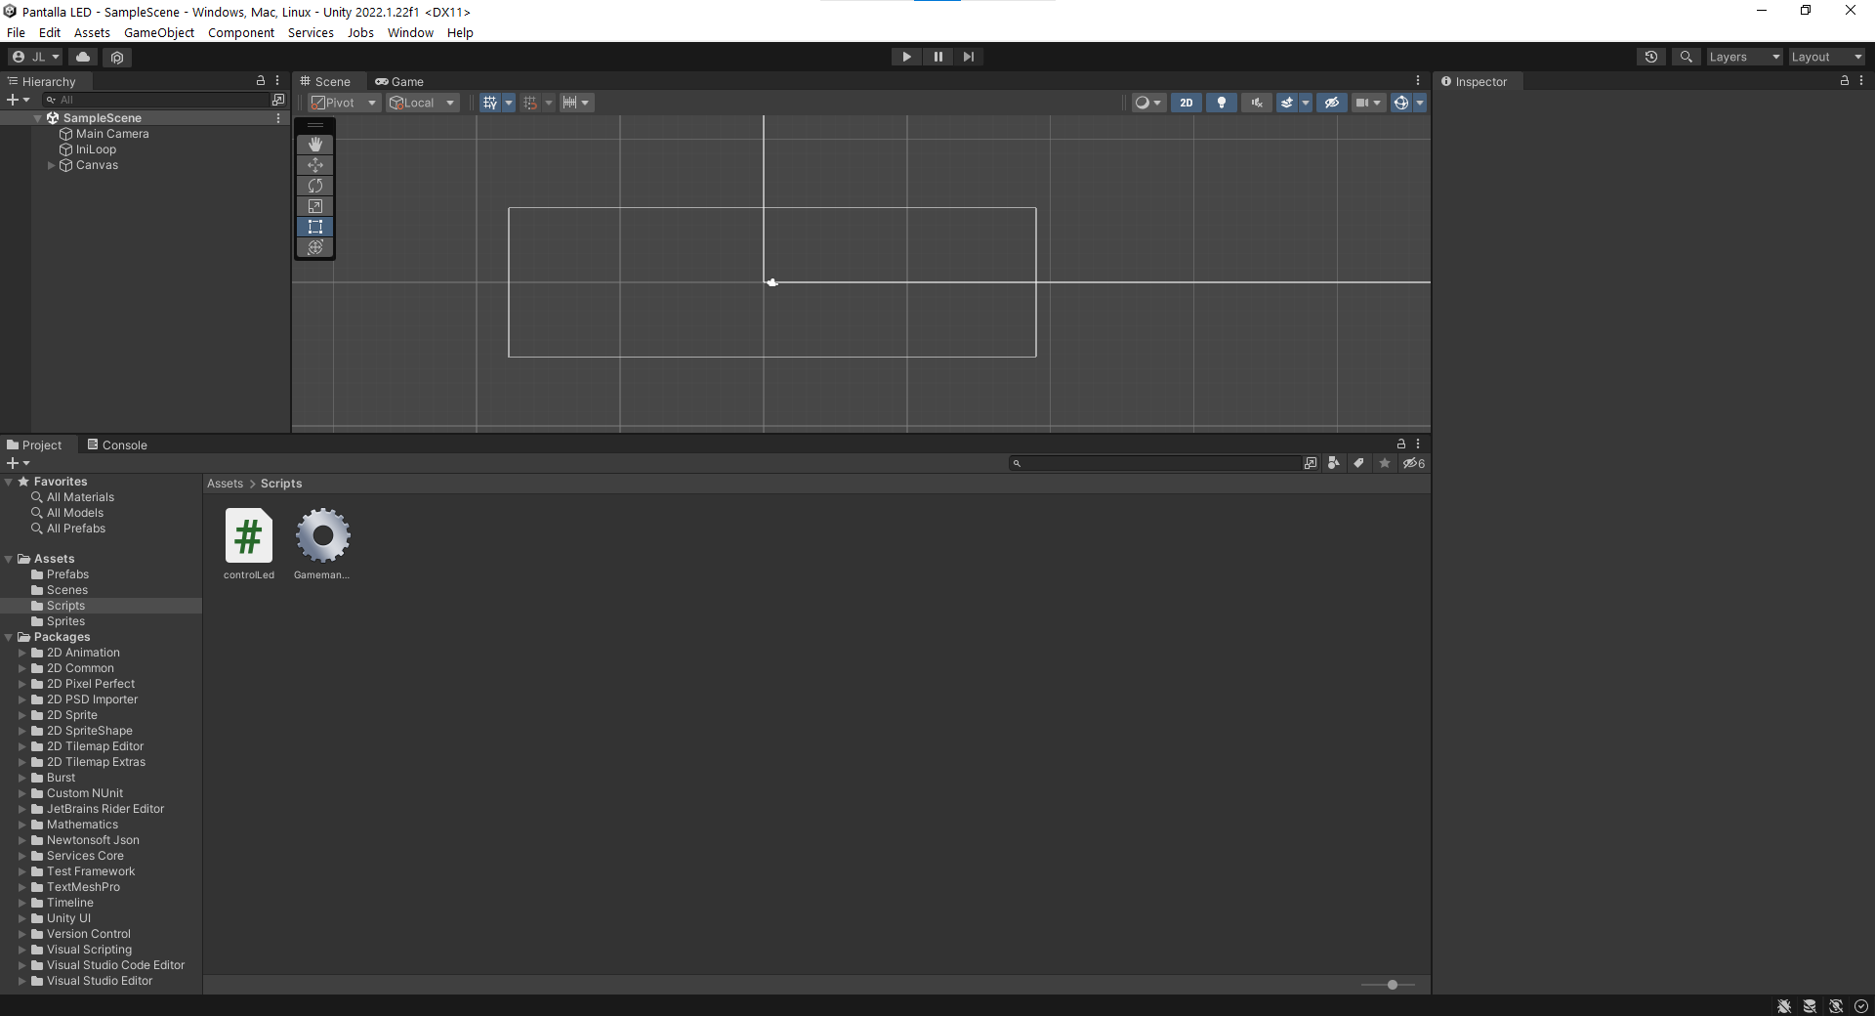Screen dimensions: 1875x1016
Task: Select the Rotate tool
Action: 314,186
